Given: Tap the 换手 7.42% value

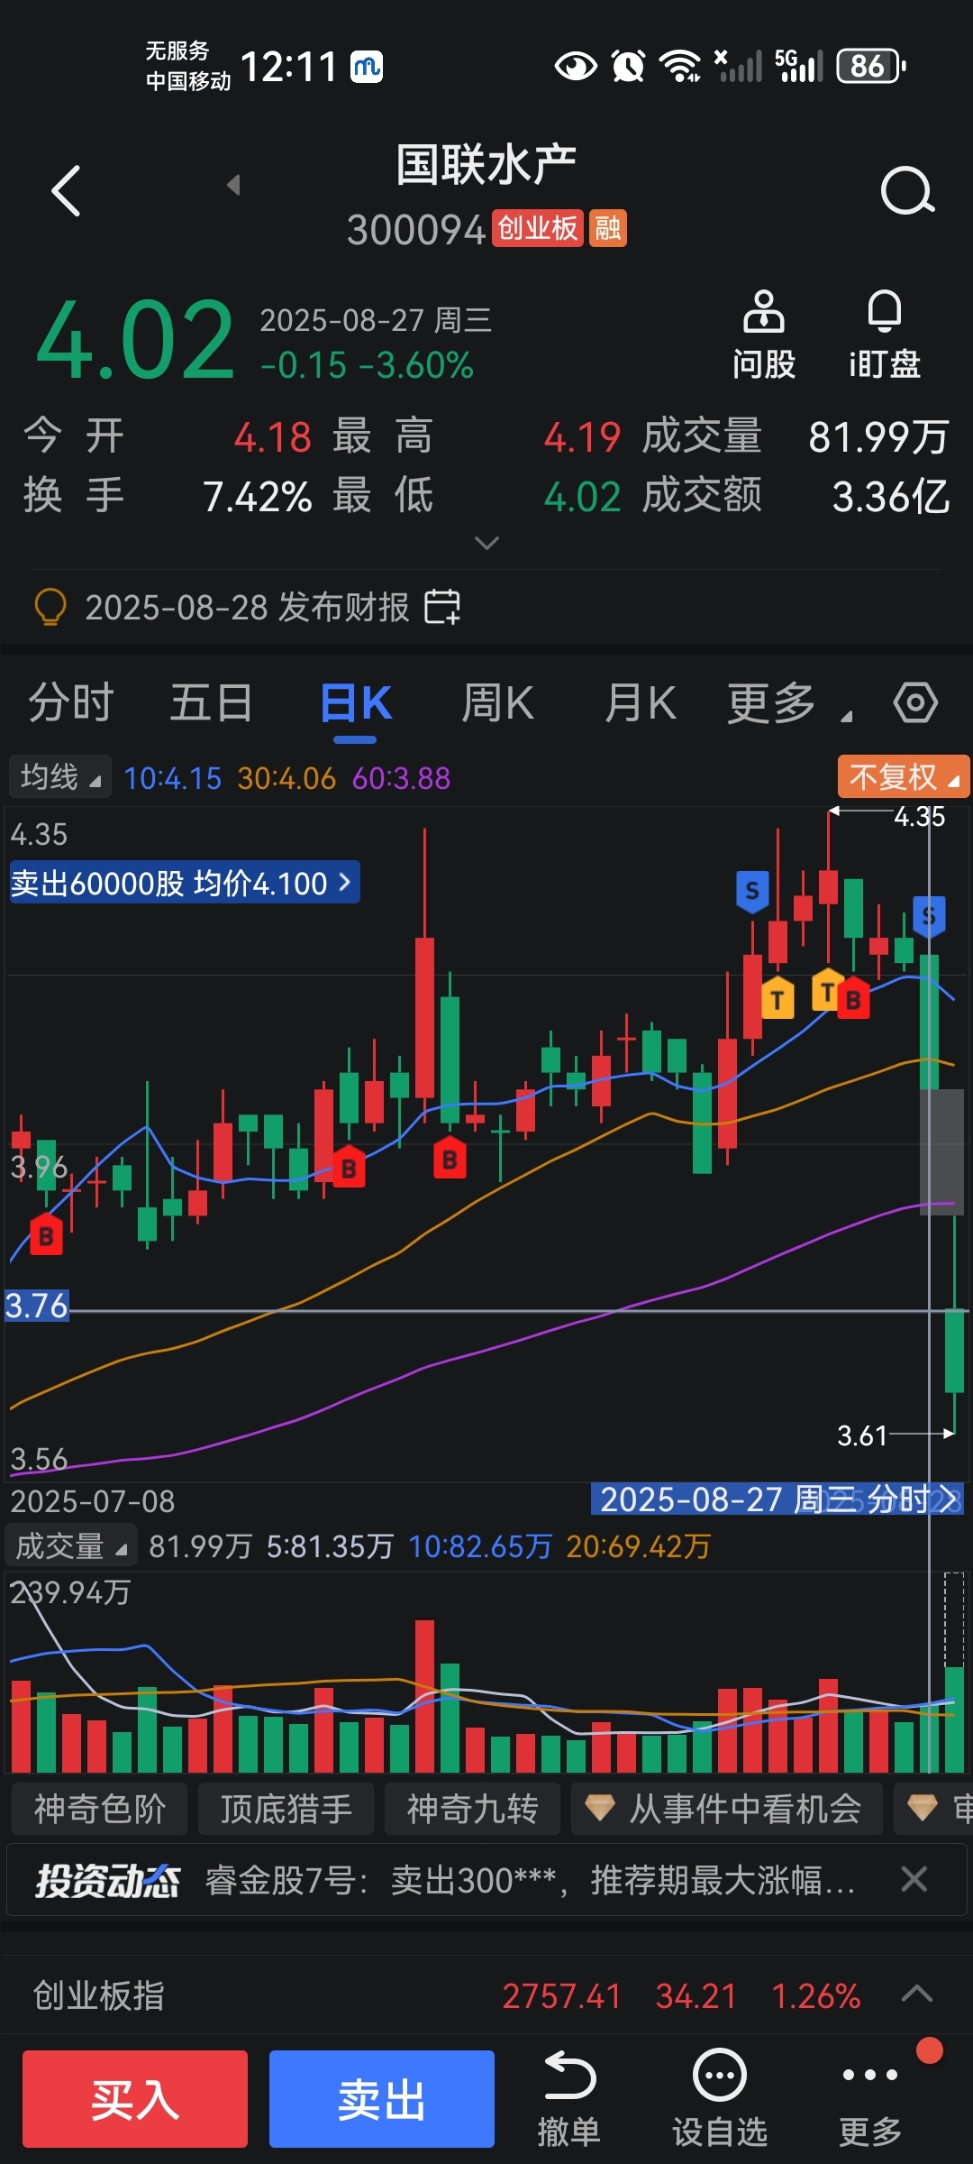Looking at the screenshot, I should click(x=257, y=496).
